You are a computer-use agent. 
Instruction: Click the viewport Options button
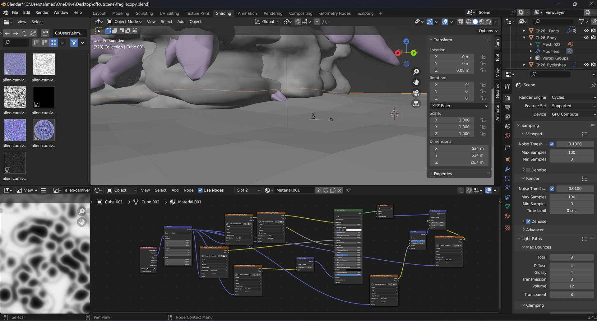coord(488,31)
